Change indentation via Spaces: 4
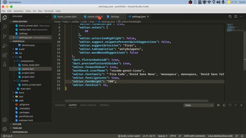 (x=163, y=136)
